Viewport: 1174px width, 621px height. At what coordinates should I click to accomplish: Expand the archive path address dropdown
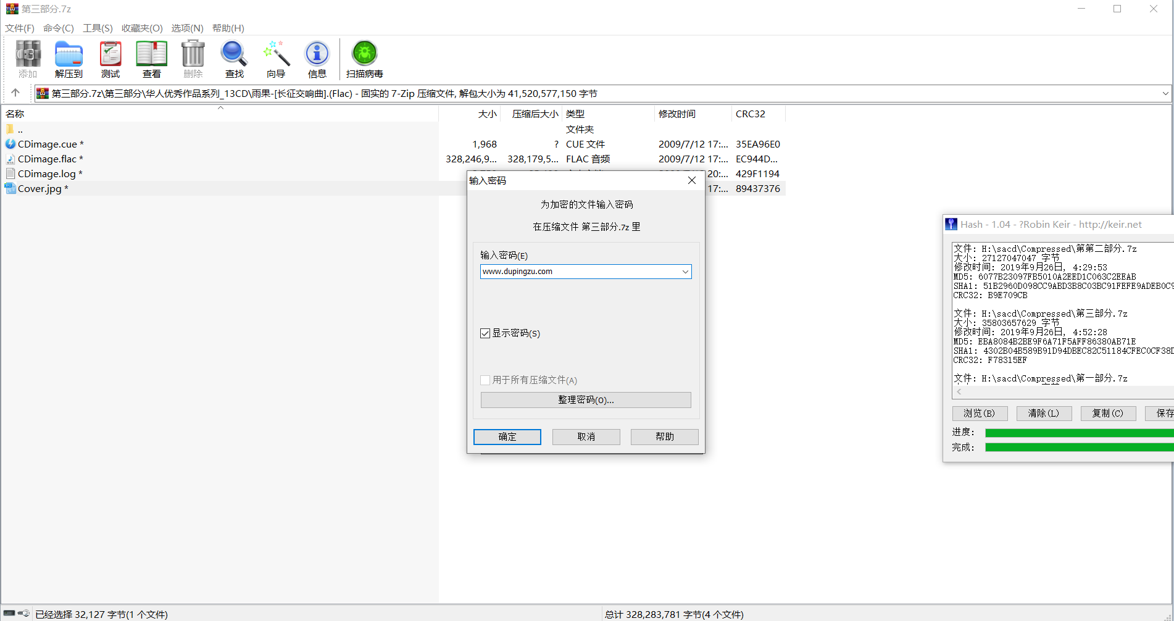click(x=1165, y=94)
